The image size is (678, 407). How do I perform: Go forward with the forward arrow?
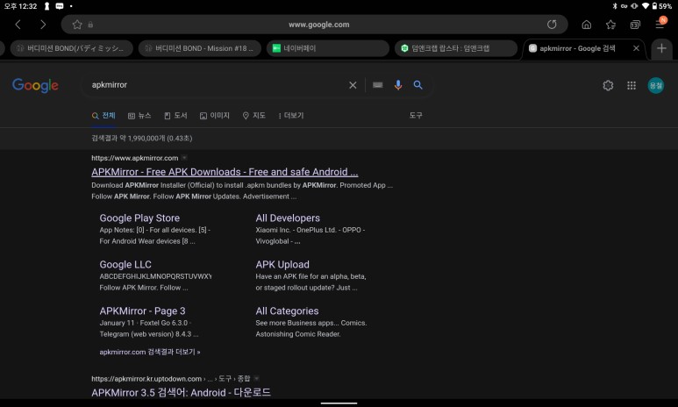43,25
